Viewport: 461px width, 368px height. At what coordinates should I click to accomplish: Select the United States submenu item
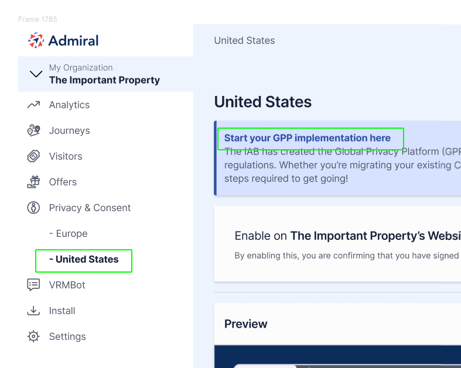pyautogui.click(x=84, y=259)
